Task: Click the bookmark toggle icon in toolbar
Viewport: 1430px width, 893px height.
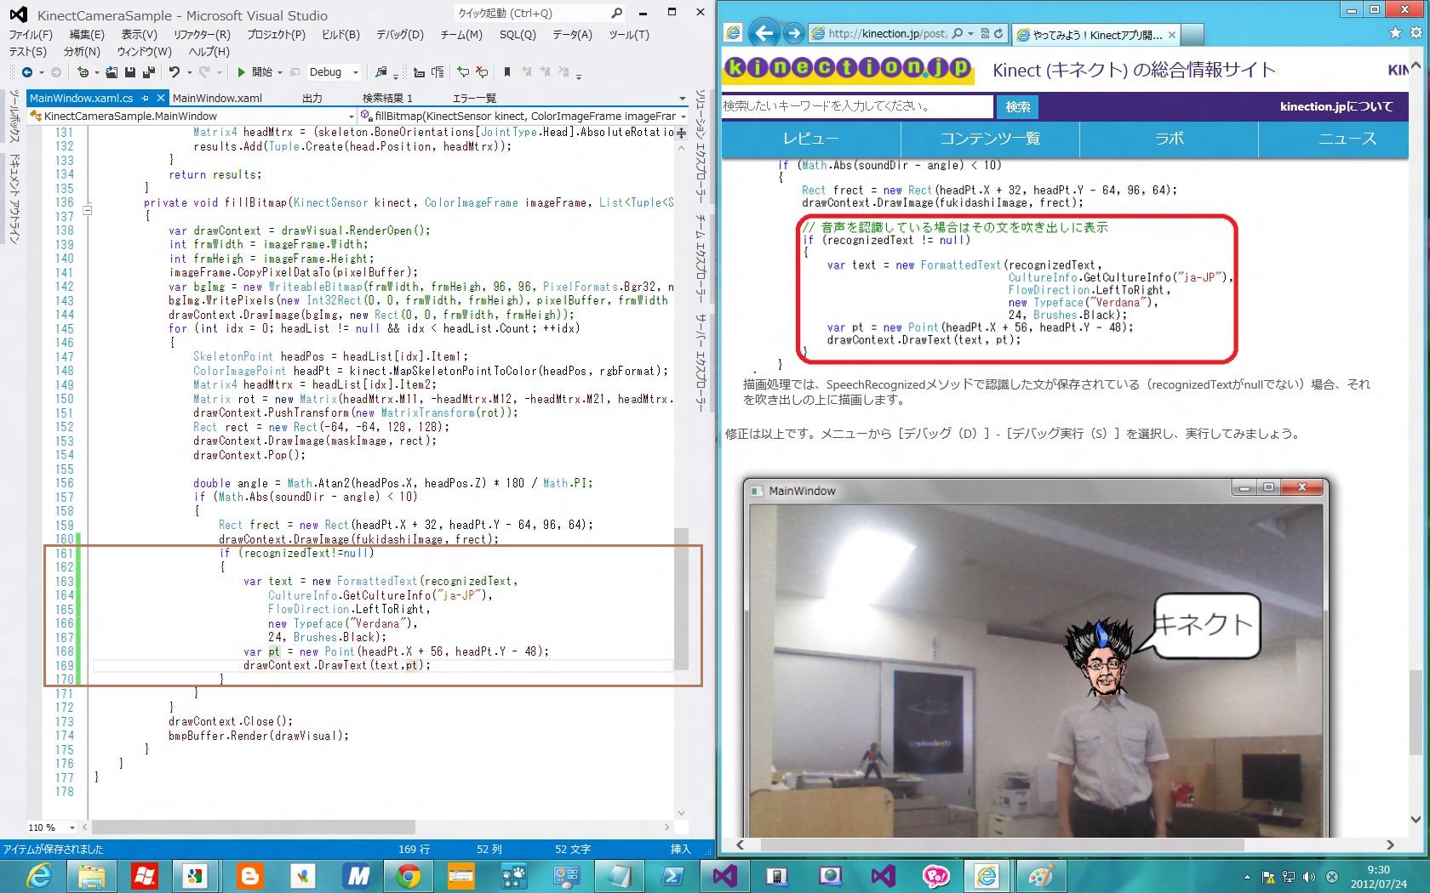Action: tap(507, 72)
